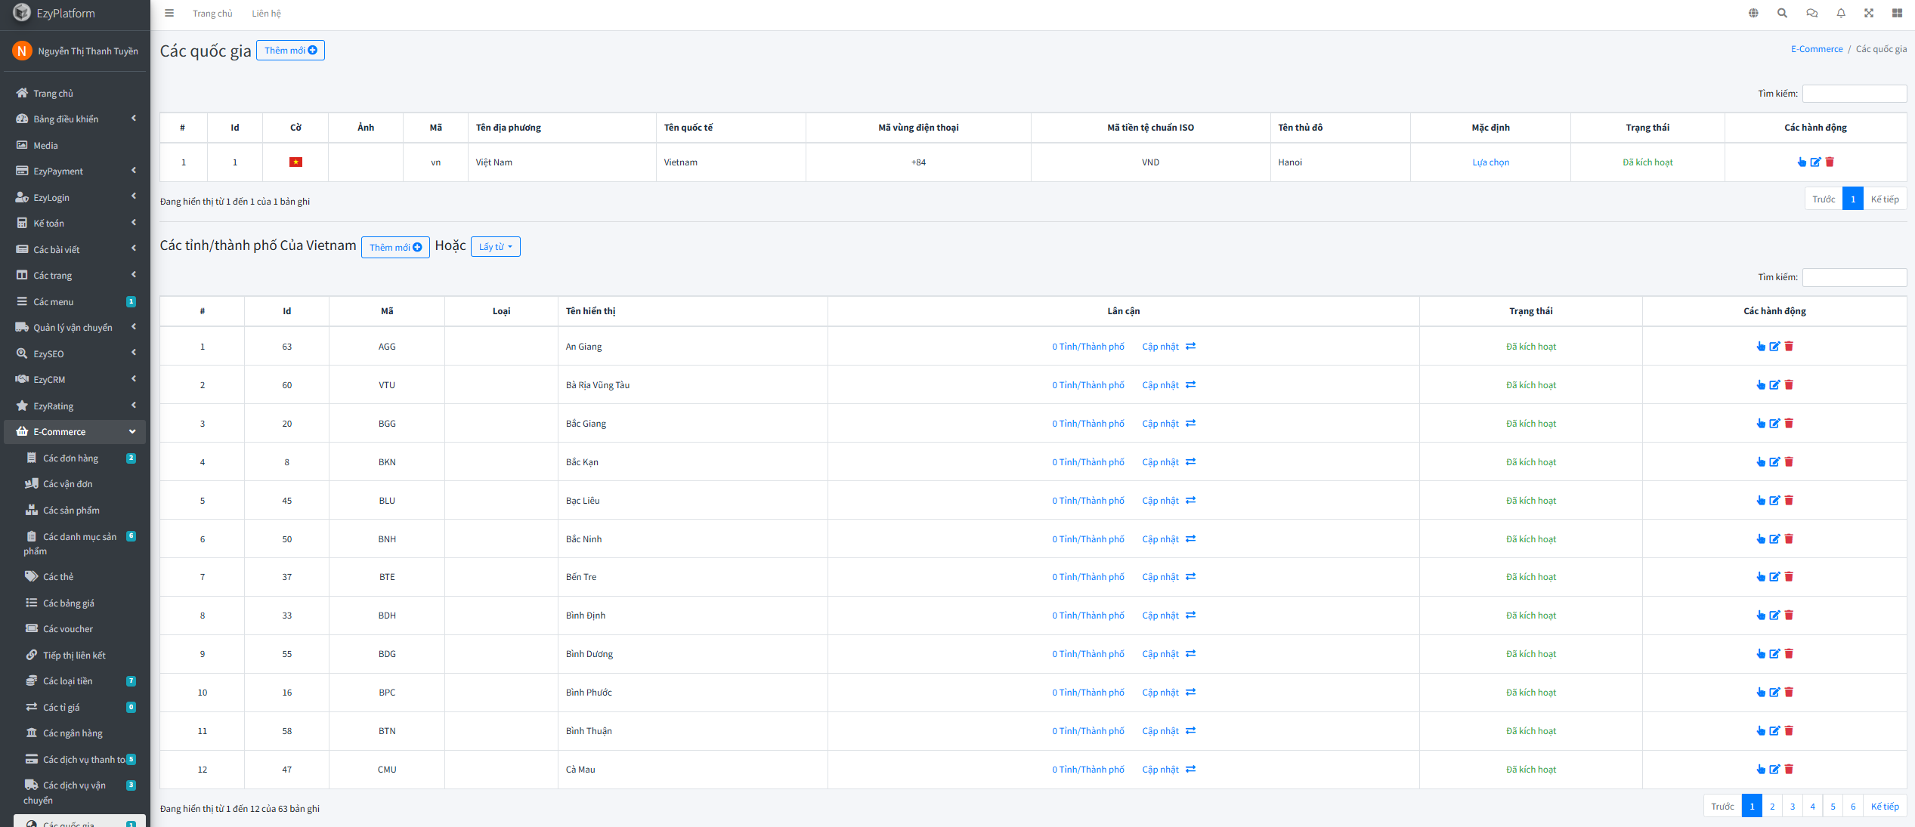Go to page 3 of provinces
1915x827 pixels.
(1792, 807)
